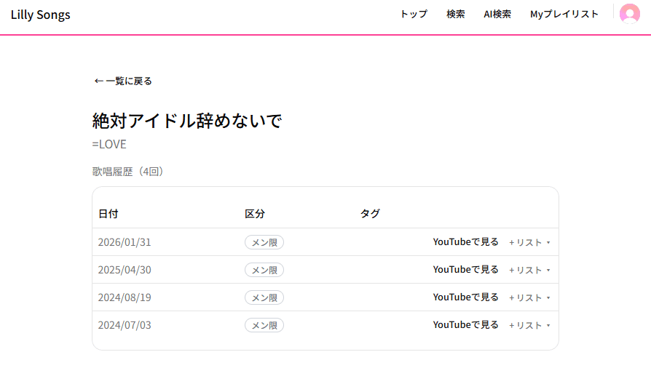
Task: Click the date 2026/01/31
Action: (x=125, y=242)
